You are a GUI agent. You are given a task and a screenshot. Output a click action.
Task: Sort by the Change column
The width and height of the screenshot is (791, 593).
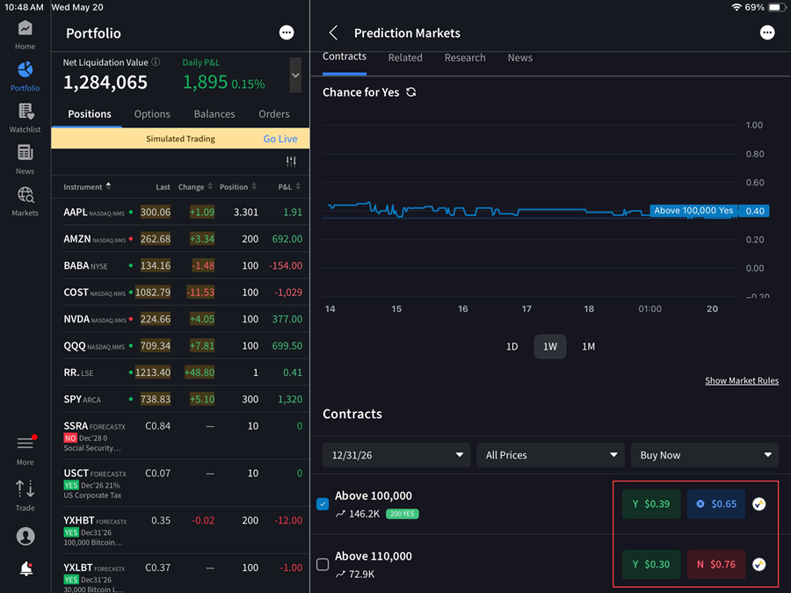(x=195, y=186)
